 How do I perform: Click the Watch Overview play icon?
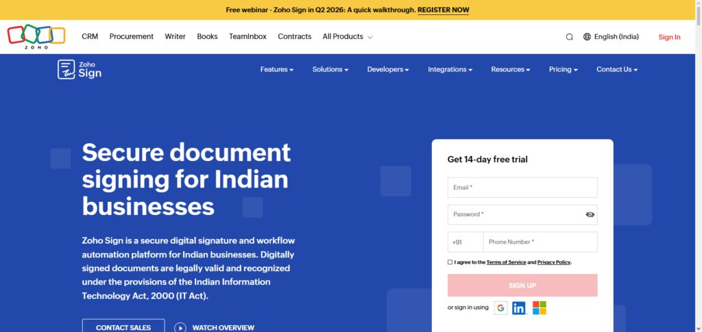(180, 328)
